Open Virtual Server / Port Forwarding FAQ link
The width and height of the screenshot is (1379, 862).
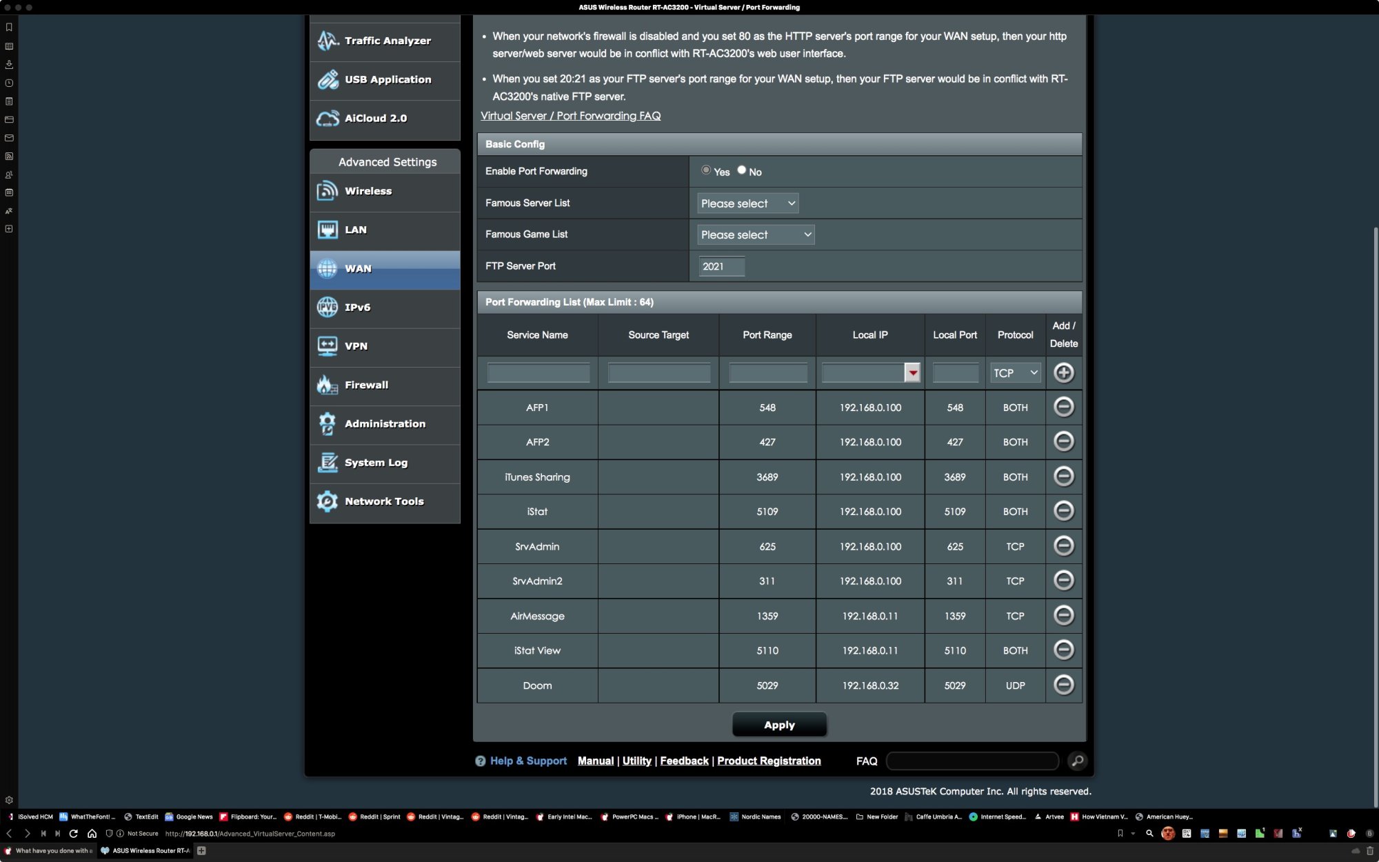click(570, 116)
